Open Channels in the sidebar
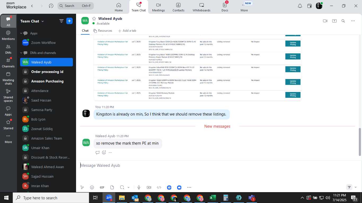This screenshot has height=203, width=362. pyautogui.click(x=8, y=63)
